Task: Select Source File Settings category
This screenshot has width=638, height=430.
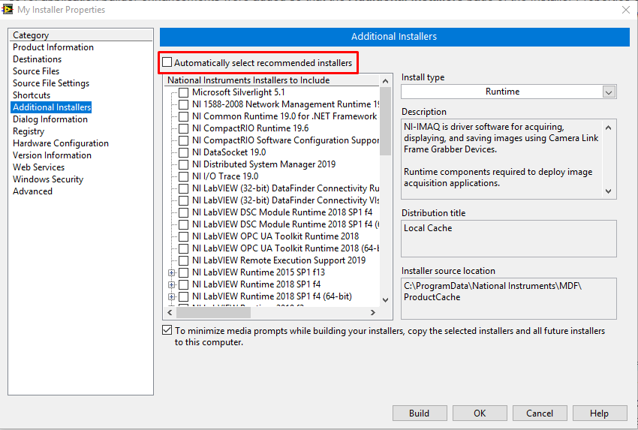Action: tap(51, 83)
